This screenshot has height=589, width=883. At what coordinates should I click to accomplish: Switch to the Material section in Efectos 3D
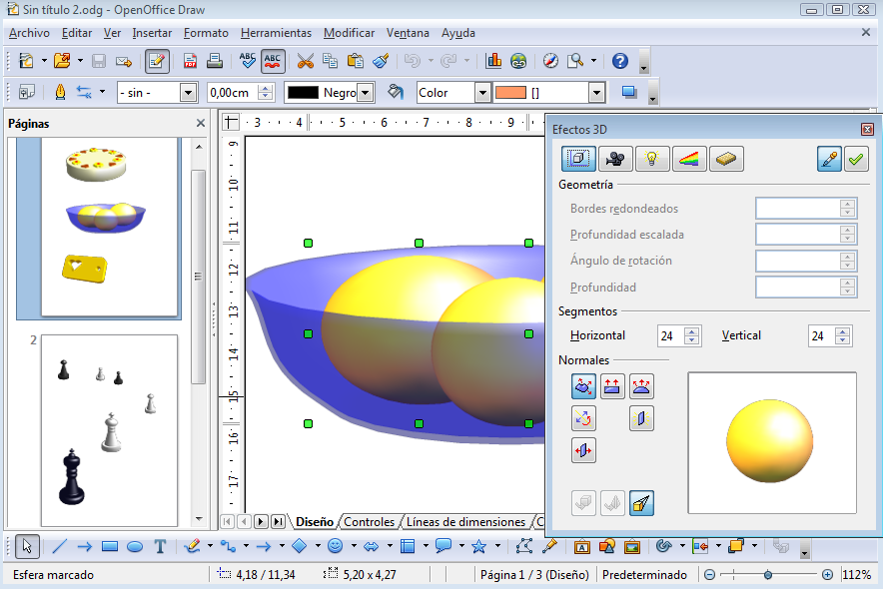(726, 159)
